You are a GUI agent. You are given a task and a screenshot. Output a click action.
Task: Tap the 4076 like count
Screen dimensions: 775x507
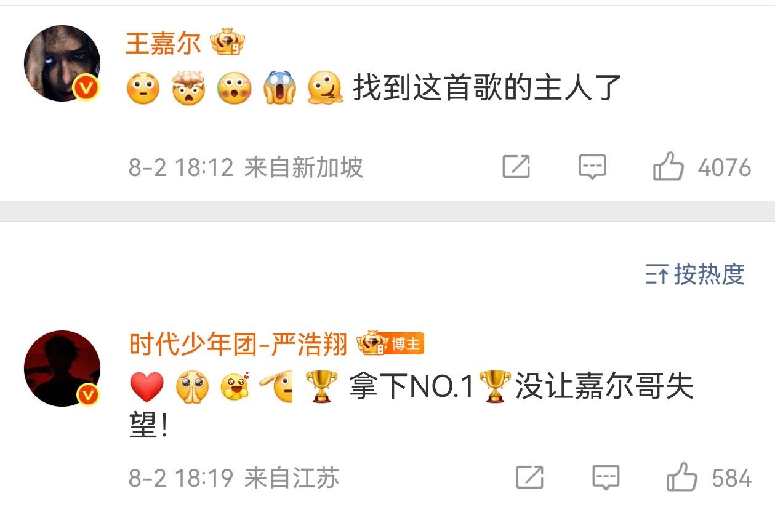[725, 167]
